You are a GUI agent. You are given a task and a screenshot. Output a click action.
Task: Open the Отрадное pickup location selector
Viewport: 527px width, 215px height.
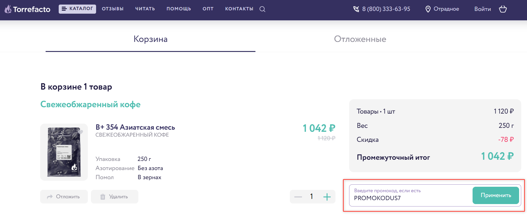pyautogui.click(x=446, y=9)
